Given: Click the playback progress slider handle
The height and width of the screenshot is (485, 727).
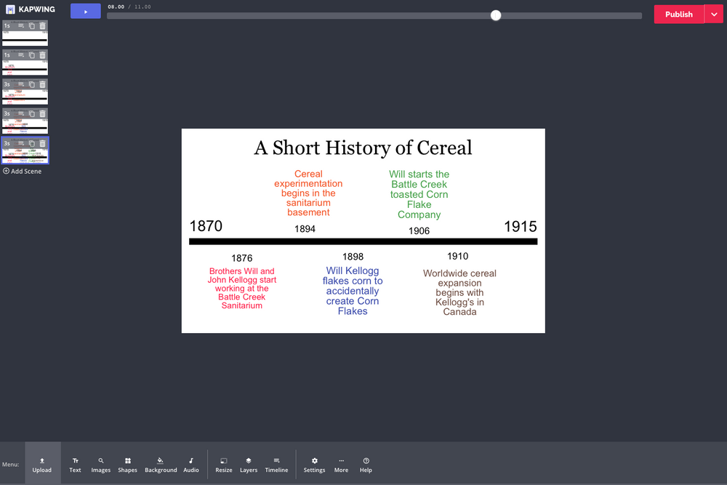Looking at the screenshot, I should (496, 15).
